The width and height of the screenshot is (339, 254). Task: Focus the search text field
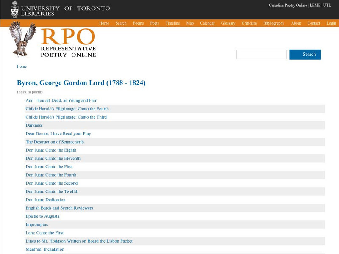[261, 55]
